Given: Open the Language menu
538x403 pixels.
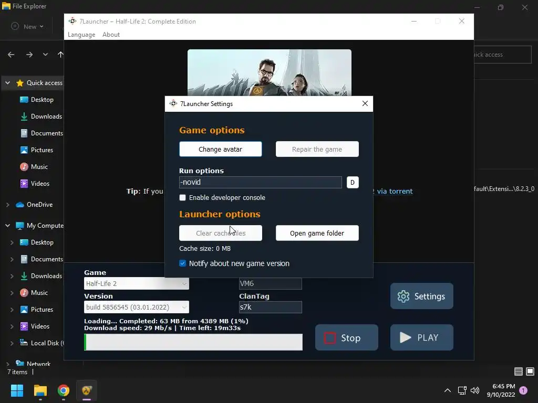Looking at the screenshot, I should click(81, 35).
